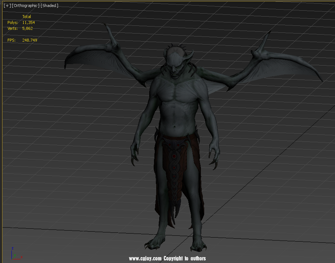Click the Verts count 5,862
The height and width of the screenshot is (263, 335).
coord(27,28)
